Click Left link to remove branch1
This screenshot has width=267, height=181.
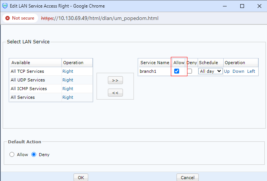251,71
